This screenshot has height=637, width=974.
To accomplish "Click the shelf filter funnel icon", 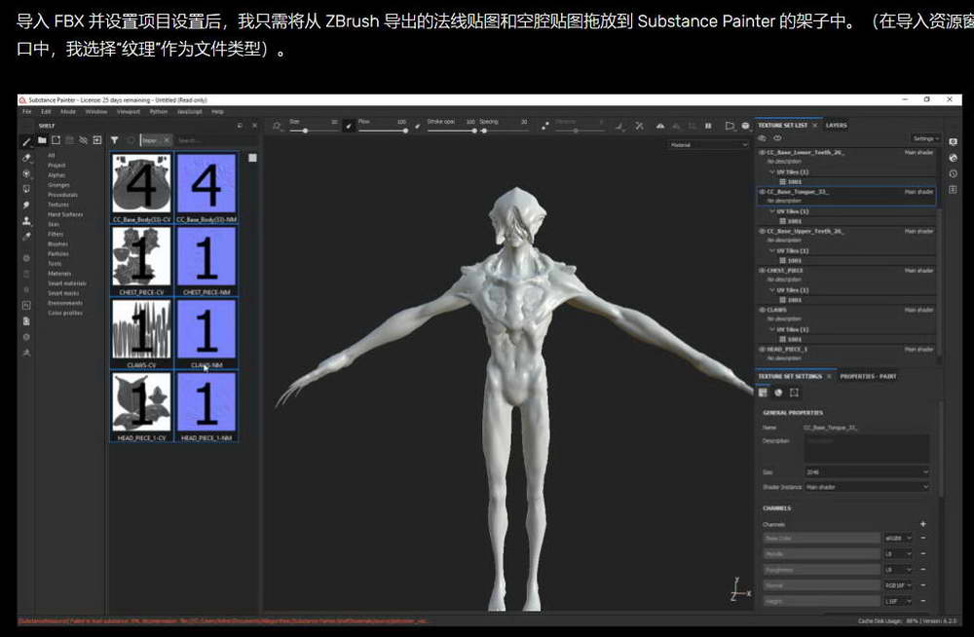I will pos(114,140).
